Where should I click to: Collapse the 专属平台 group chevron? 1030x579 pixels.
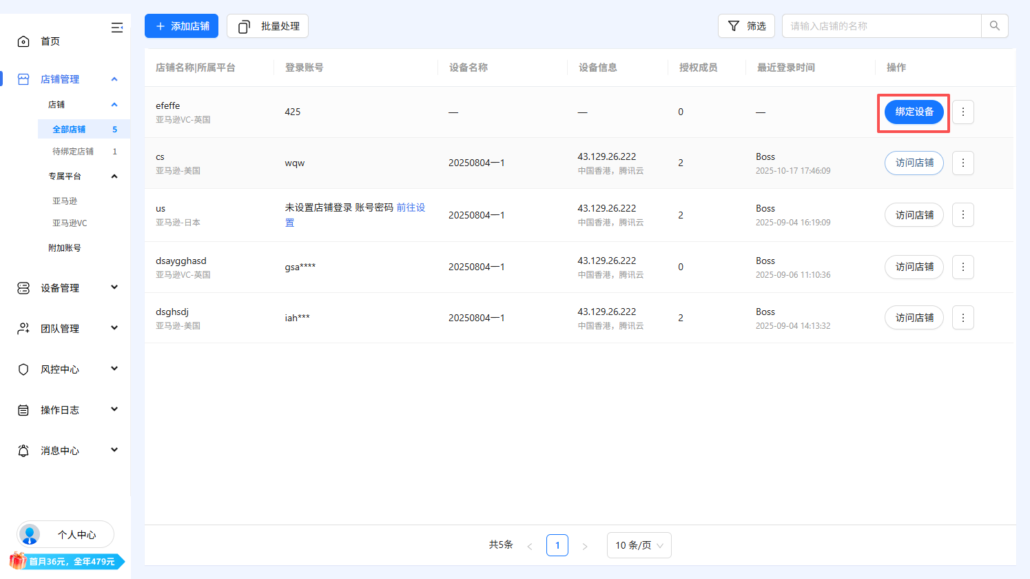(114, 176)
